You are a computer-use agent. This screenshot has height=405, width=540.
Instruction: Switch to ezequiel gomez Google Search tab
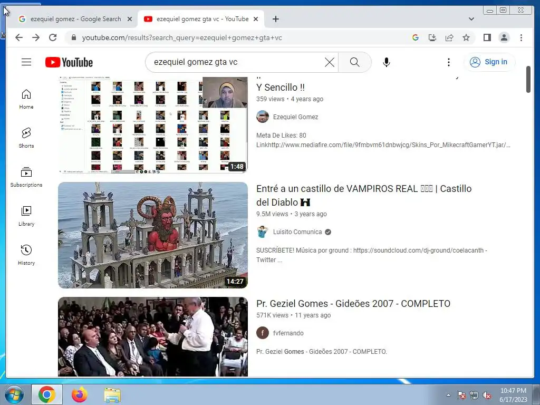[x=75, y=19]
